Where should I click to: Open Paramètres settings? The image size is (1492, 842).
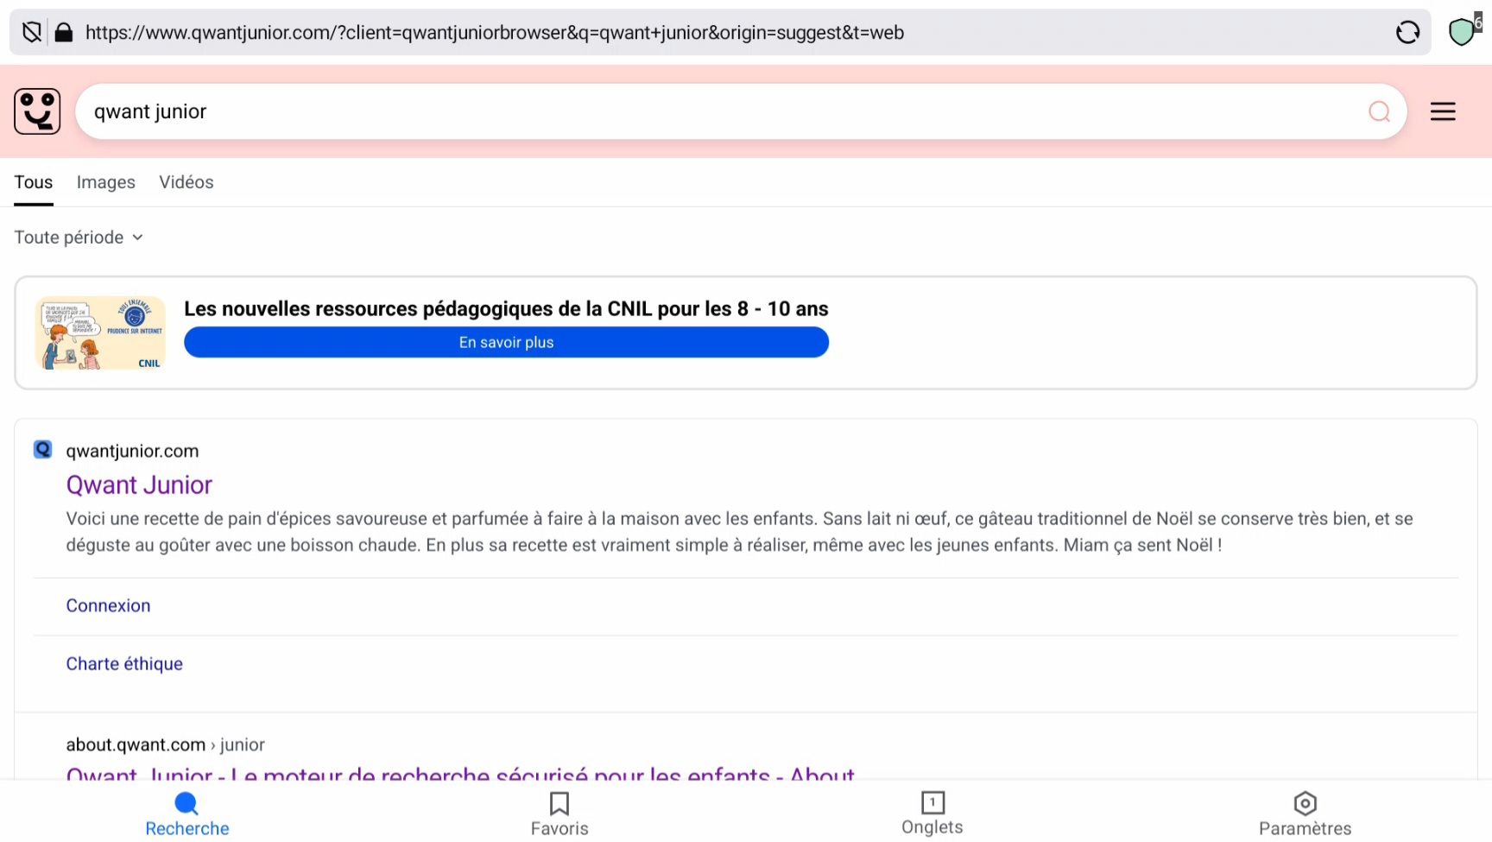(1305, 814)
